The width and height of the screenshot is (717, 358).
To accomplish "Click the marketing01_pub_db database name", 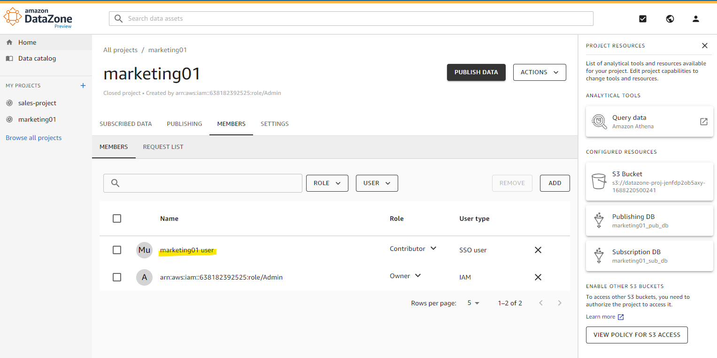I will (x=640, y=226).
